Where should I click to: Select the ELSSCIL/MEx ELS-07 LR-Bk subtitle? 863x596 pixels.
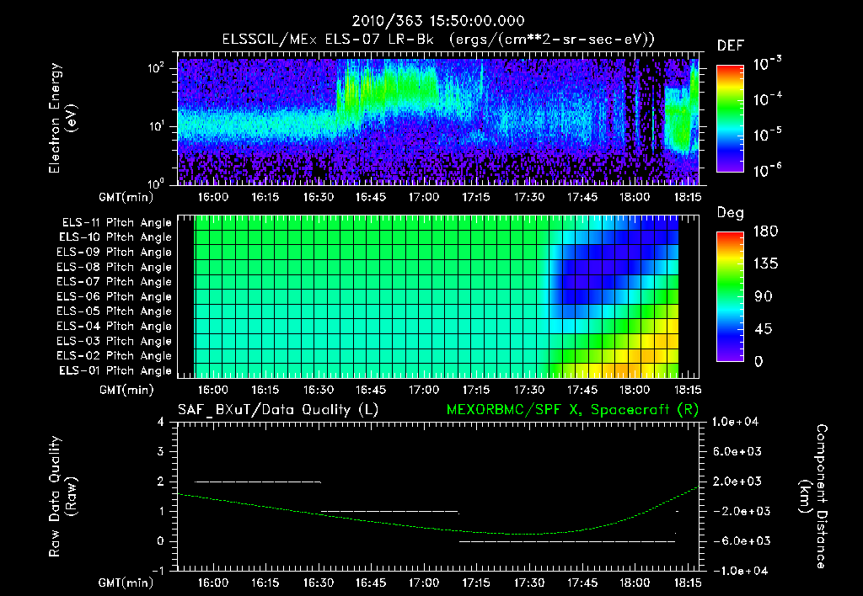tap(328, 39)
